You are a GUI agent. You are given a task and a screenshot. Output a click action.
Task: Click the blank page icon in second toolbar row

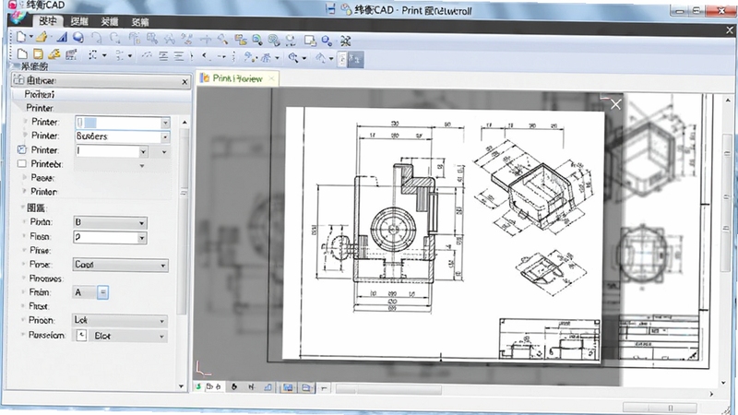22,54
